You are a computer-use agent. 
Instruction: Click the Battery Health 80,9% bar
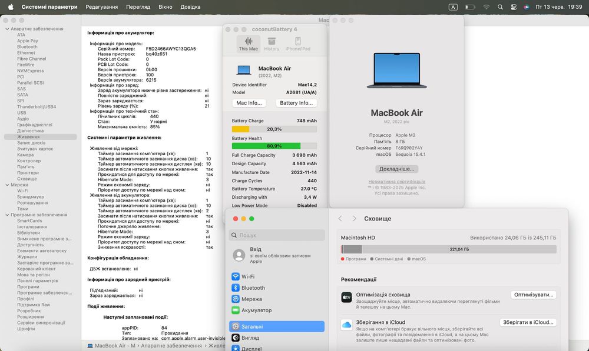point(274,146)
